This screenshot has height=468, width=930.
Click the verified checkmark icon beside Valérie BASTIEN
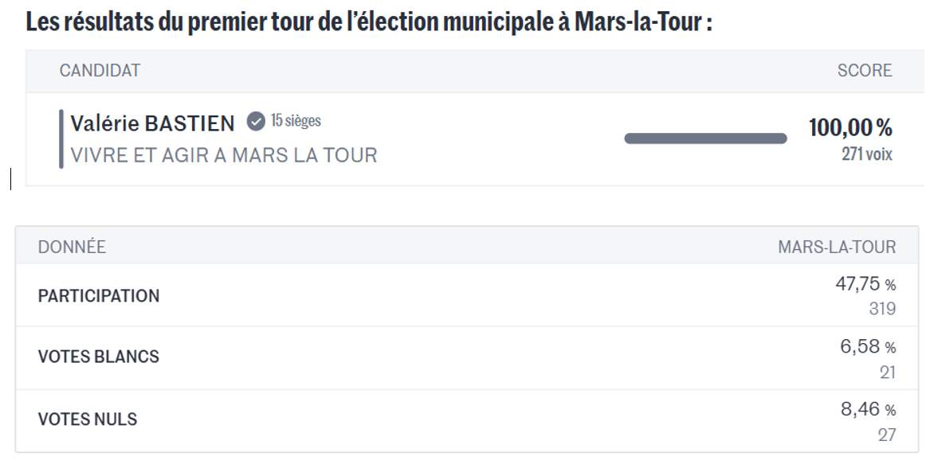point(255,122)
